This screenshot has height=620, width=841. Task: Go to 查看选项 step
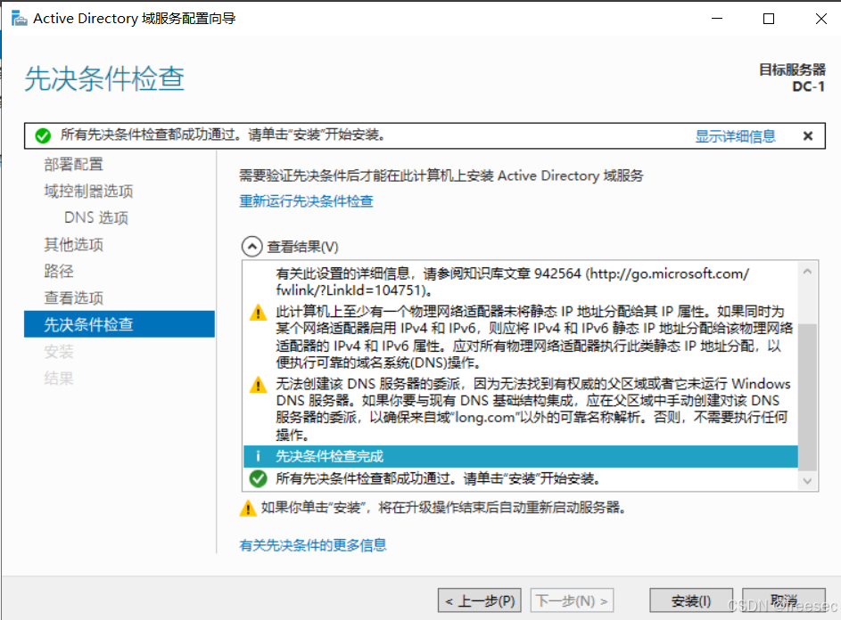pos(73,298)
